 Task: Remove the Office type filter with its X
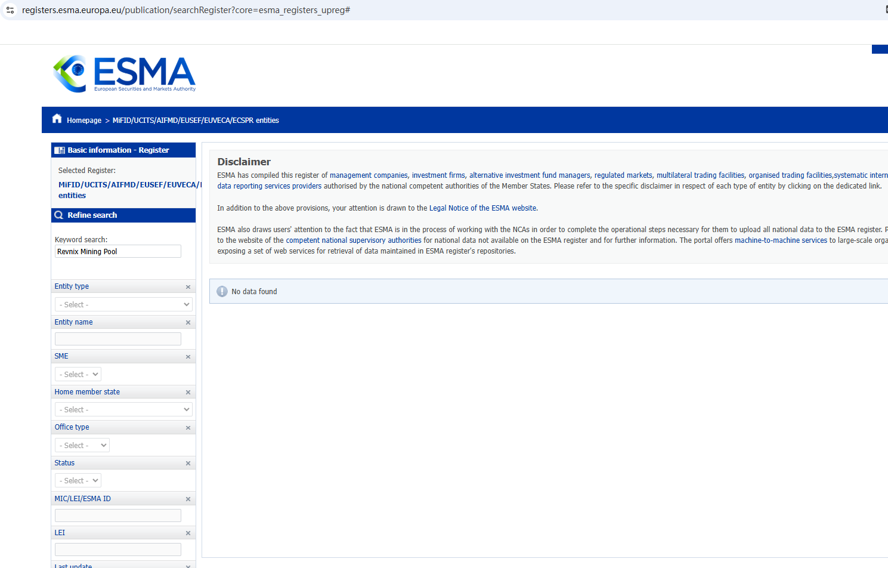(188, 428)
